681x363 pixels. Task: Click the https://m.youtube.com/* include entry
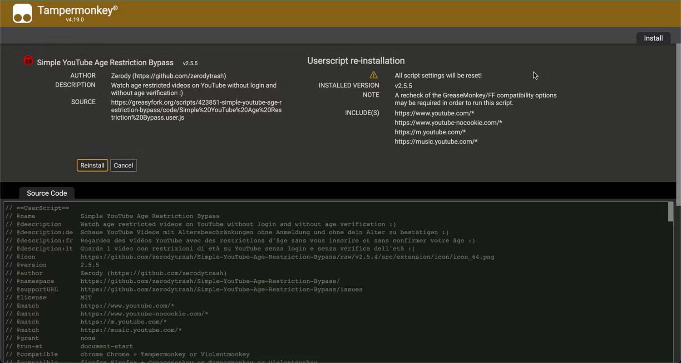click(430, 132)
